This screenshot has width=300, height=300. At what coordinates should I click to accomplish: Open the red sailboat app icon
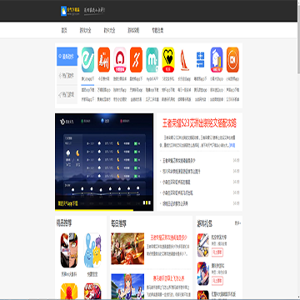[184, 60]
